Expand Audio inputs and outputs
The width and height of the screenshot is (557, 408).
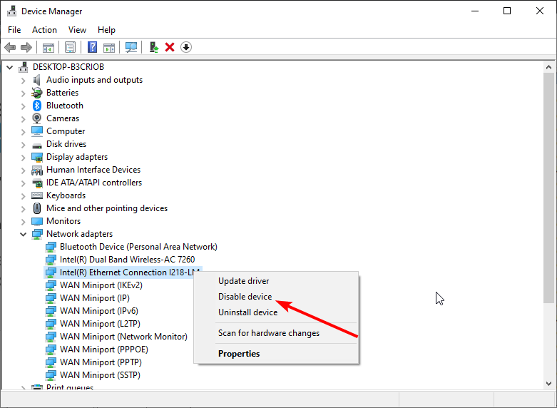[x=23, y=81]
